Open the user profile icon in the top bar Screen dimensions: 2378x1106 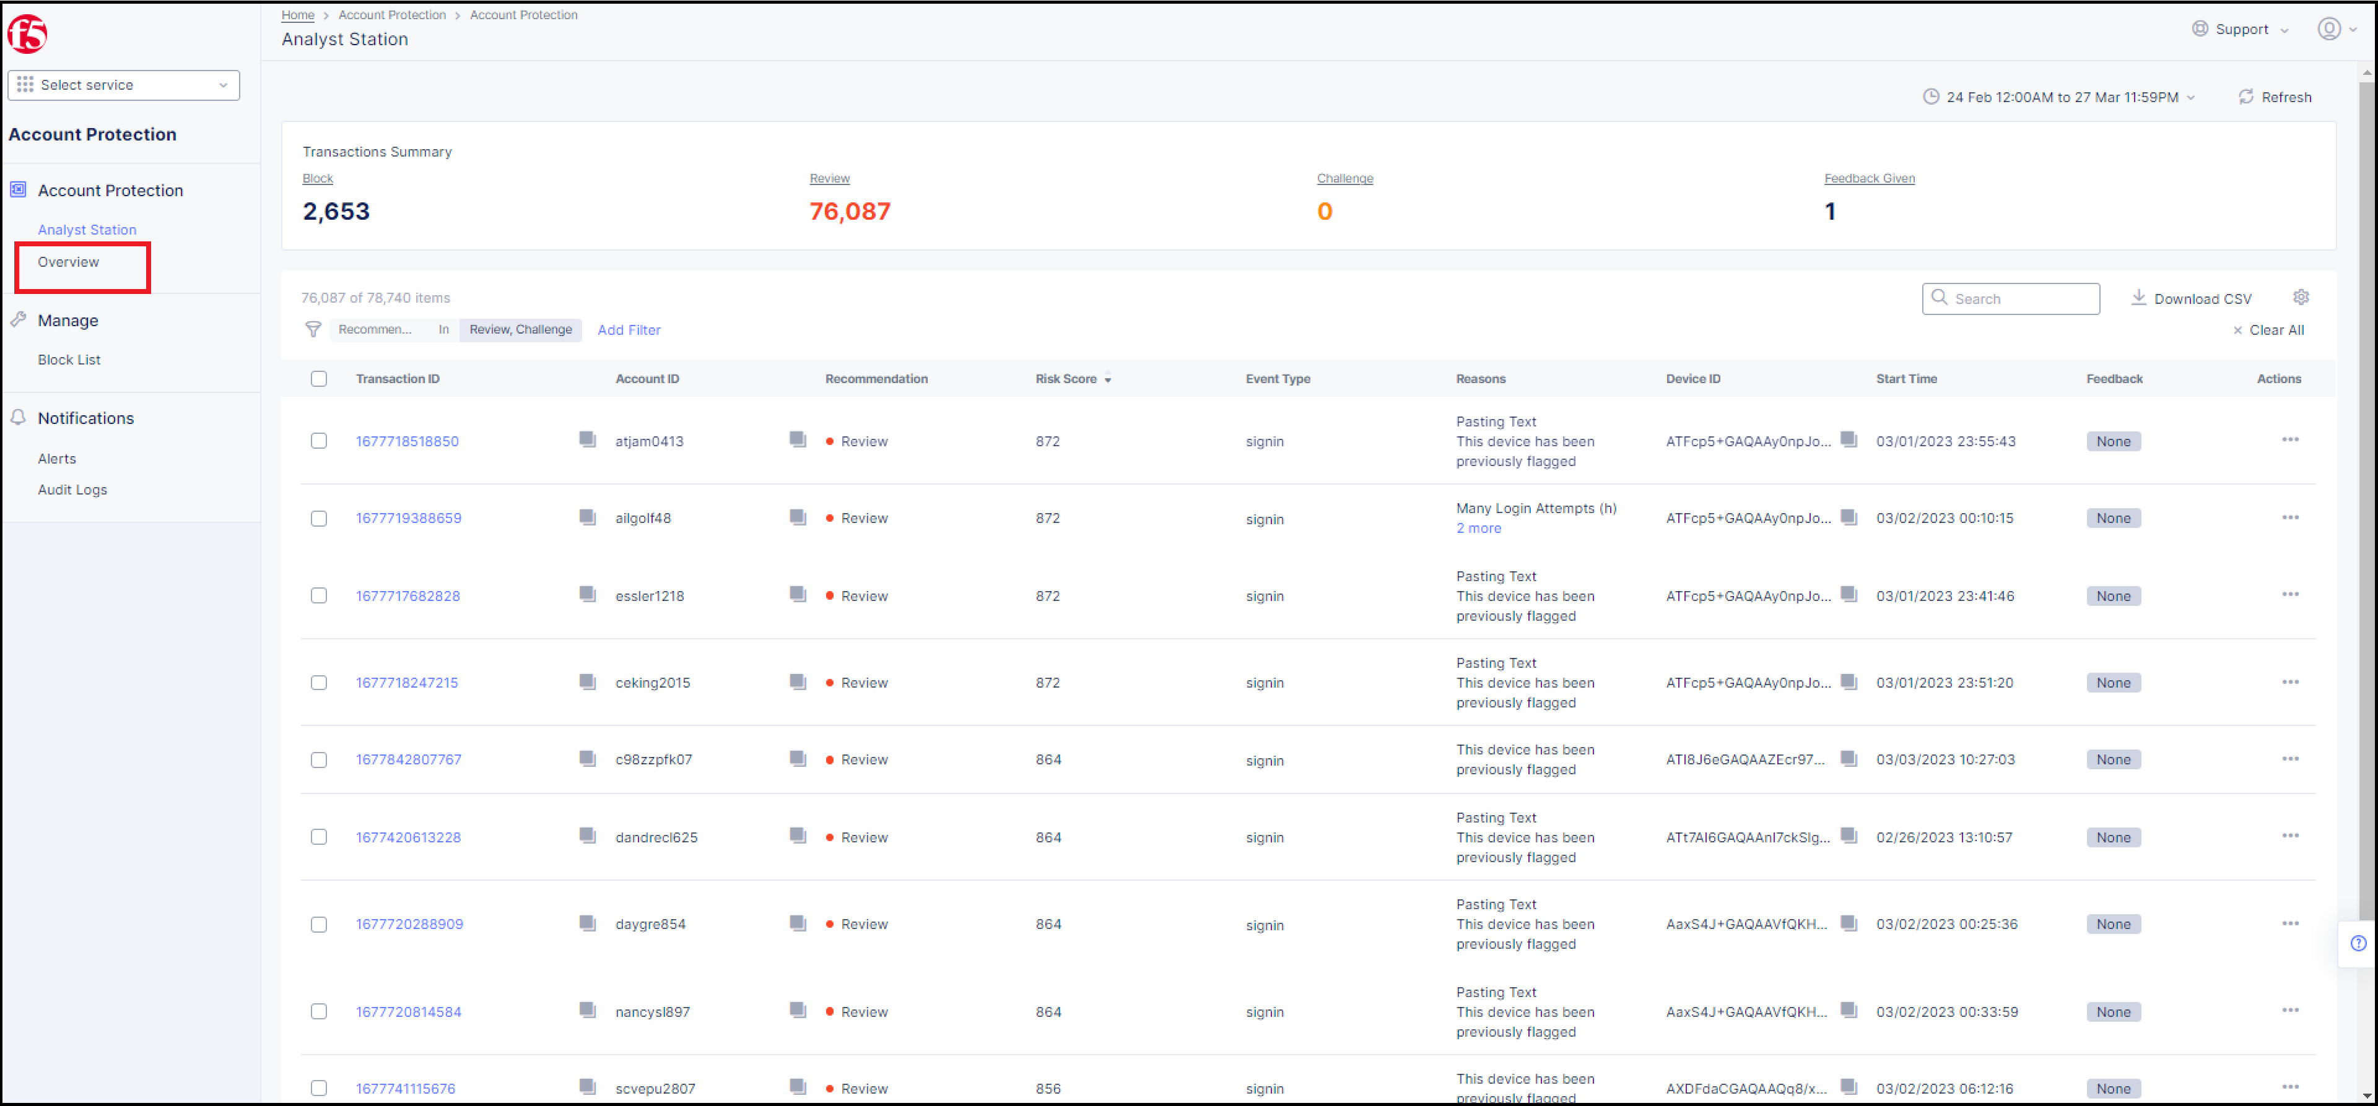[2328, 28]
